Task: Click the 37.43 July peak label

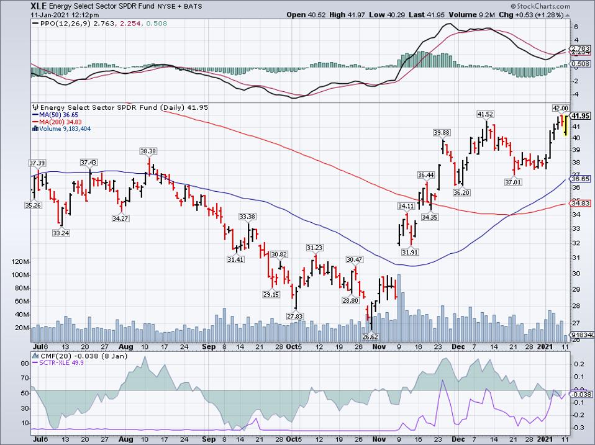Action: 89,162
